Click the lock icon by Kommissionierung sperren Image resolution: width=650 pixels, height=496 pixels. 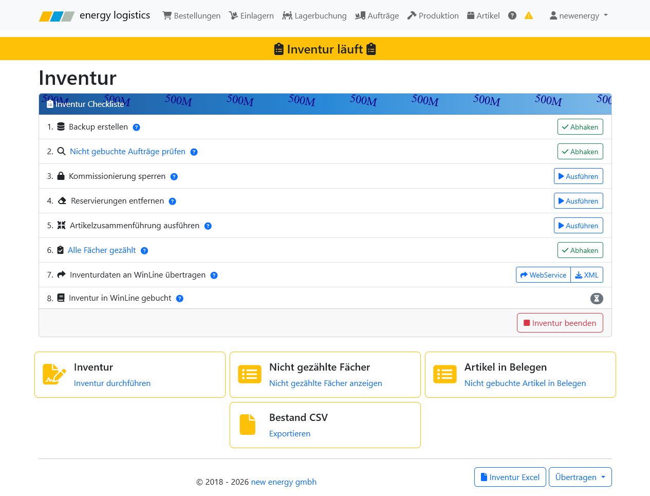[x=61, y=176]
